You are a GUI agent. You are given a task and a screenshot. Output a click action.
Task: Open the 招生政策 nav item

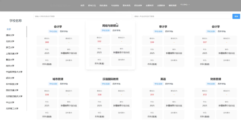pos(138,5)
